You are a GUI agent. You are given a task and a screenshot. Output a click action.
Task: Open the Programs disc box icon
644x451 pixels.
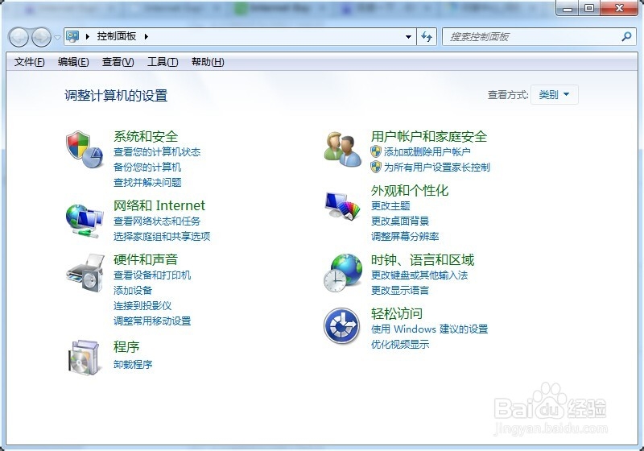(84, 358)
